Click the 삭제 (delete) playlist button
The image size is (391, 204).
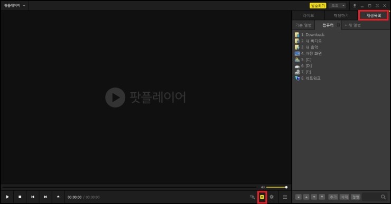tap(345, 197)
